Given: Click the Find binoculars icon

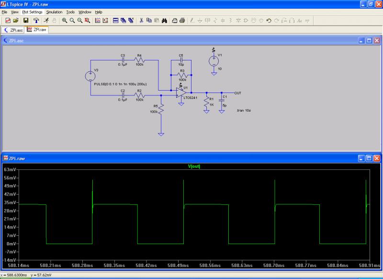Looking at the screenshot, I should coord(164,21).
